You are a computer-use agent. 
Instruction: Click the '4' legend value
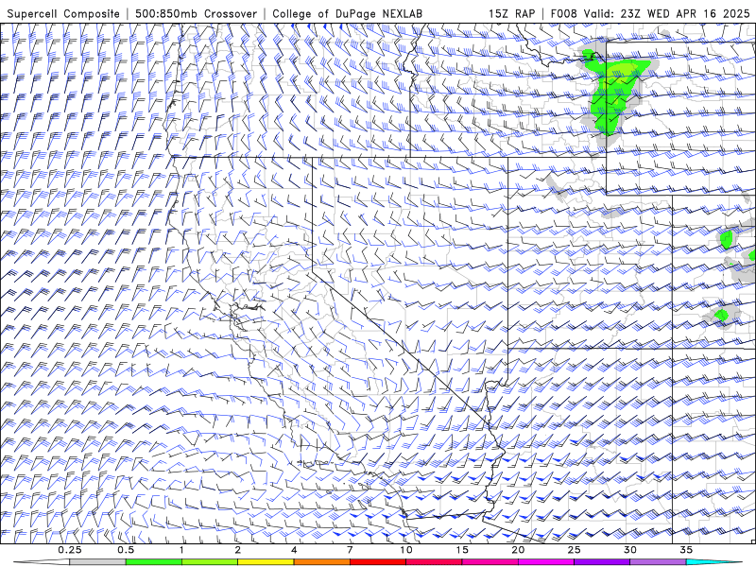(x=294, y=550)
